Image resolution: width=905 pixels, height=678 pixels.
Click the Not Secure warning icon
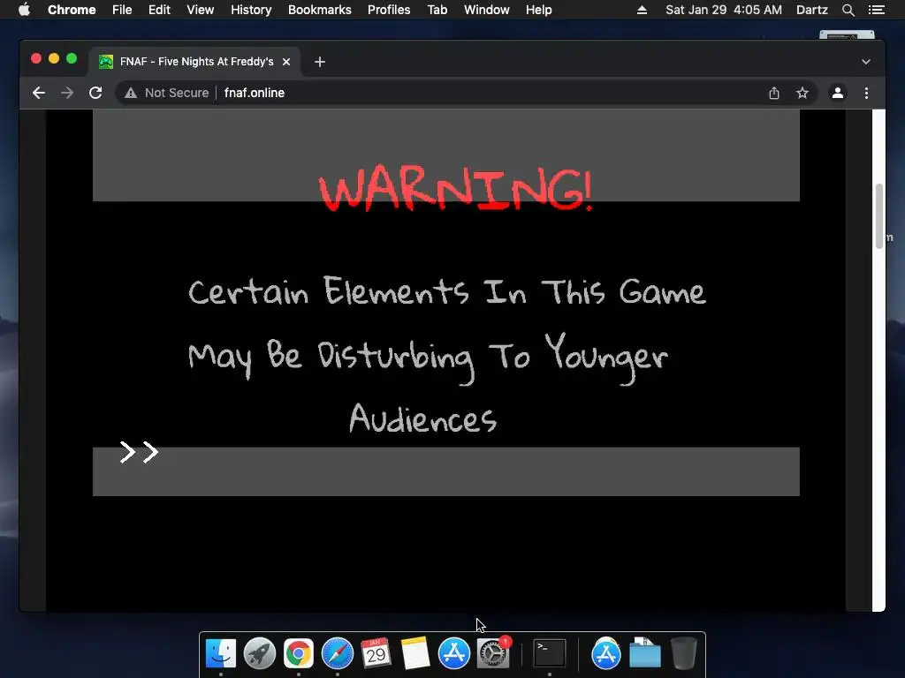click(x=131, y=93)
